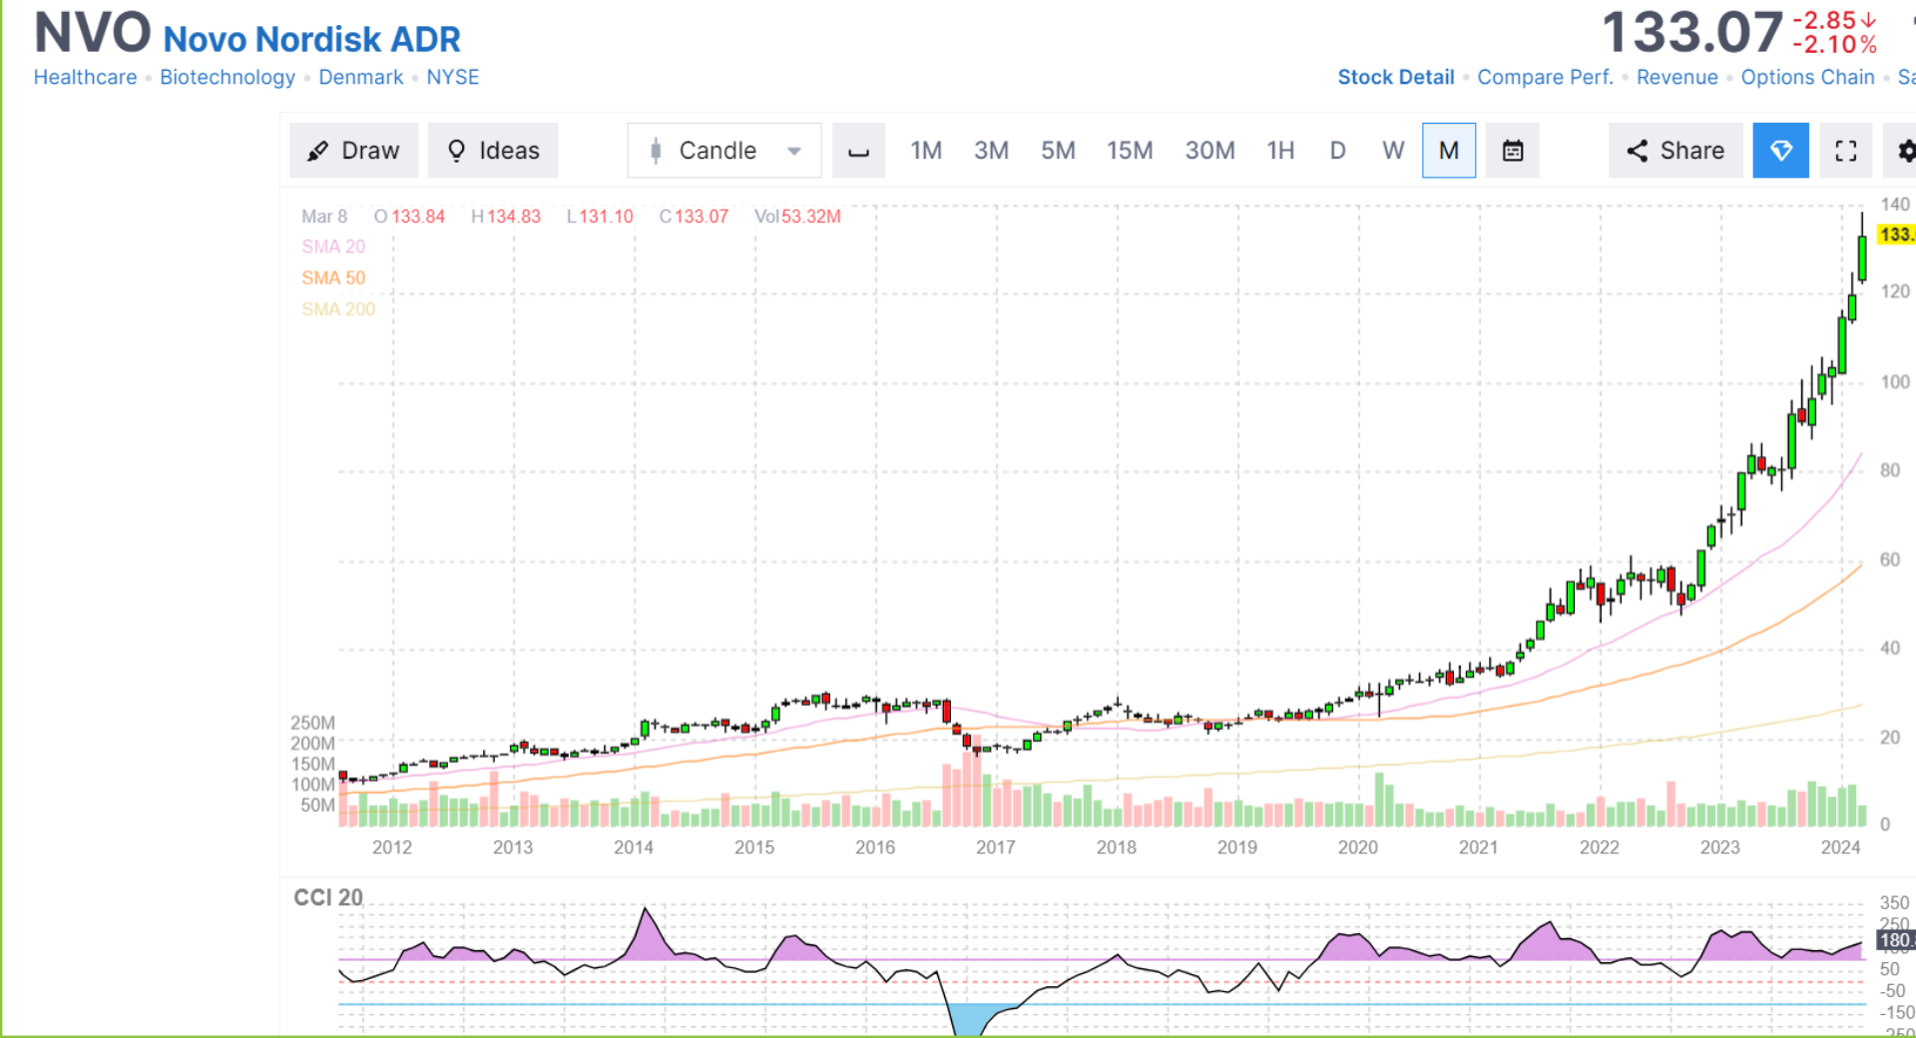The width and height of the screenshot is (1916, 1038).
Task: Select the 5M timeframe
Action: [x=1058, y=151]
